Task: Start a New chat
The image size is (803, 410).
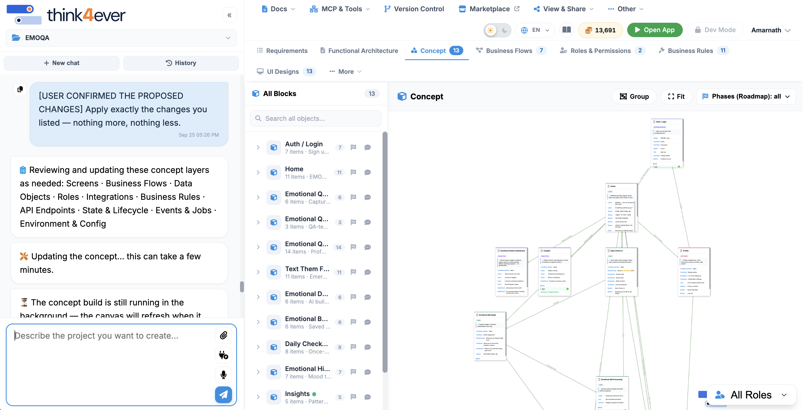Action: tap(62, 63)
